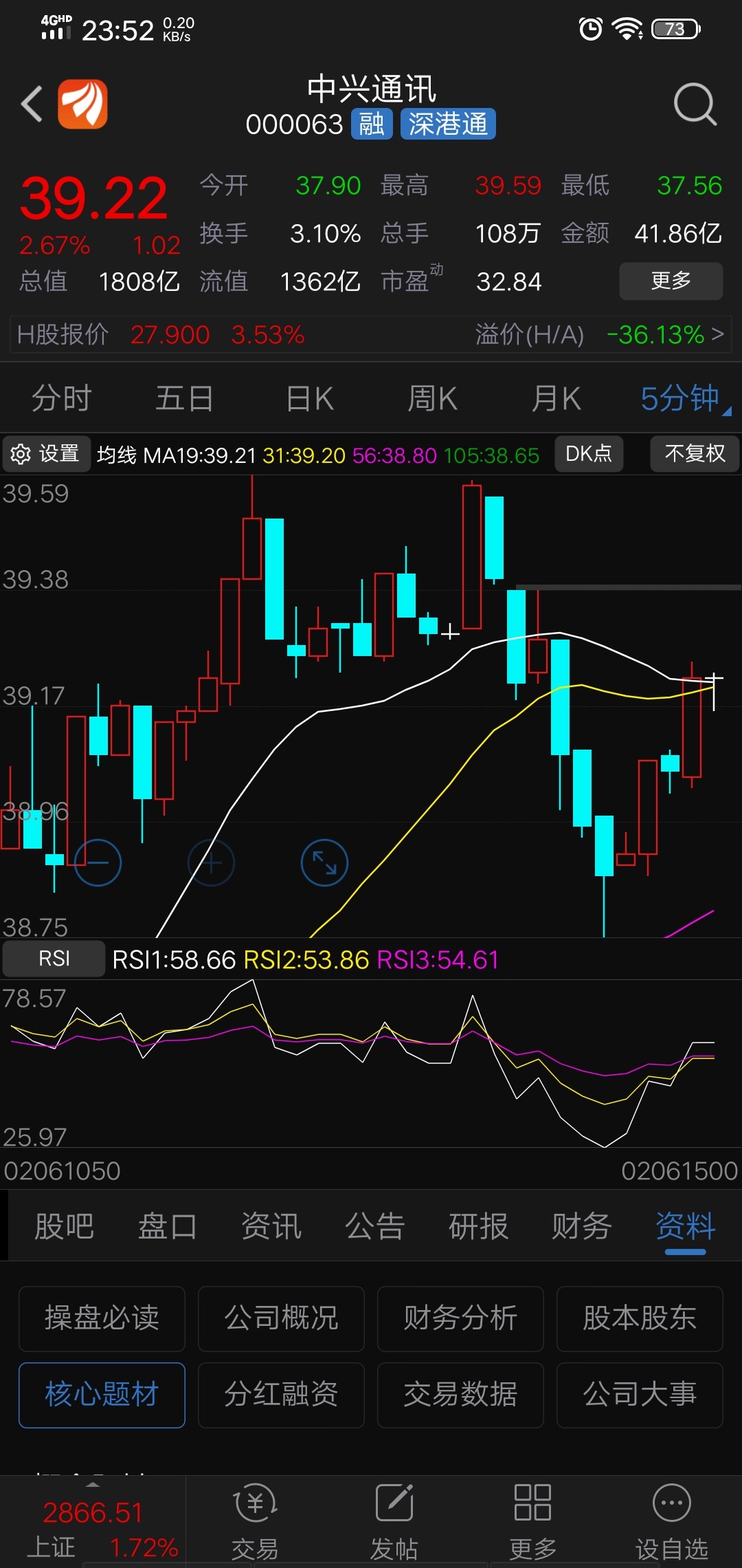Tap the last candlestick crosshair marker
This screenshot has height=1568, width=742.
[714, 691]
